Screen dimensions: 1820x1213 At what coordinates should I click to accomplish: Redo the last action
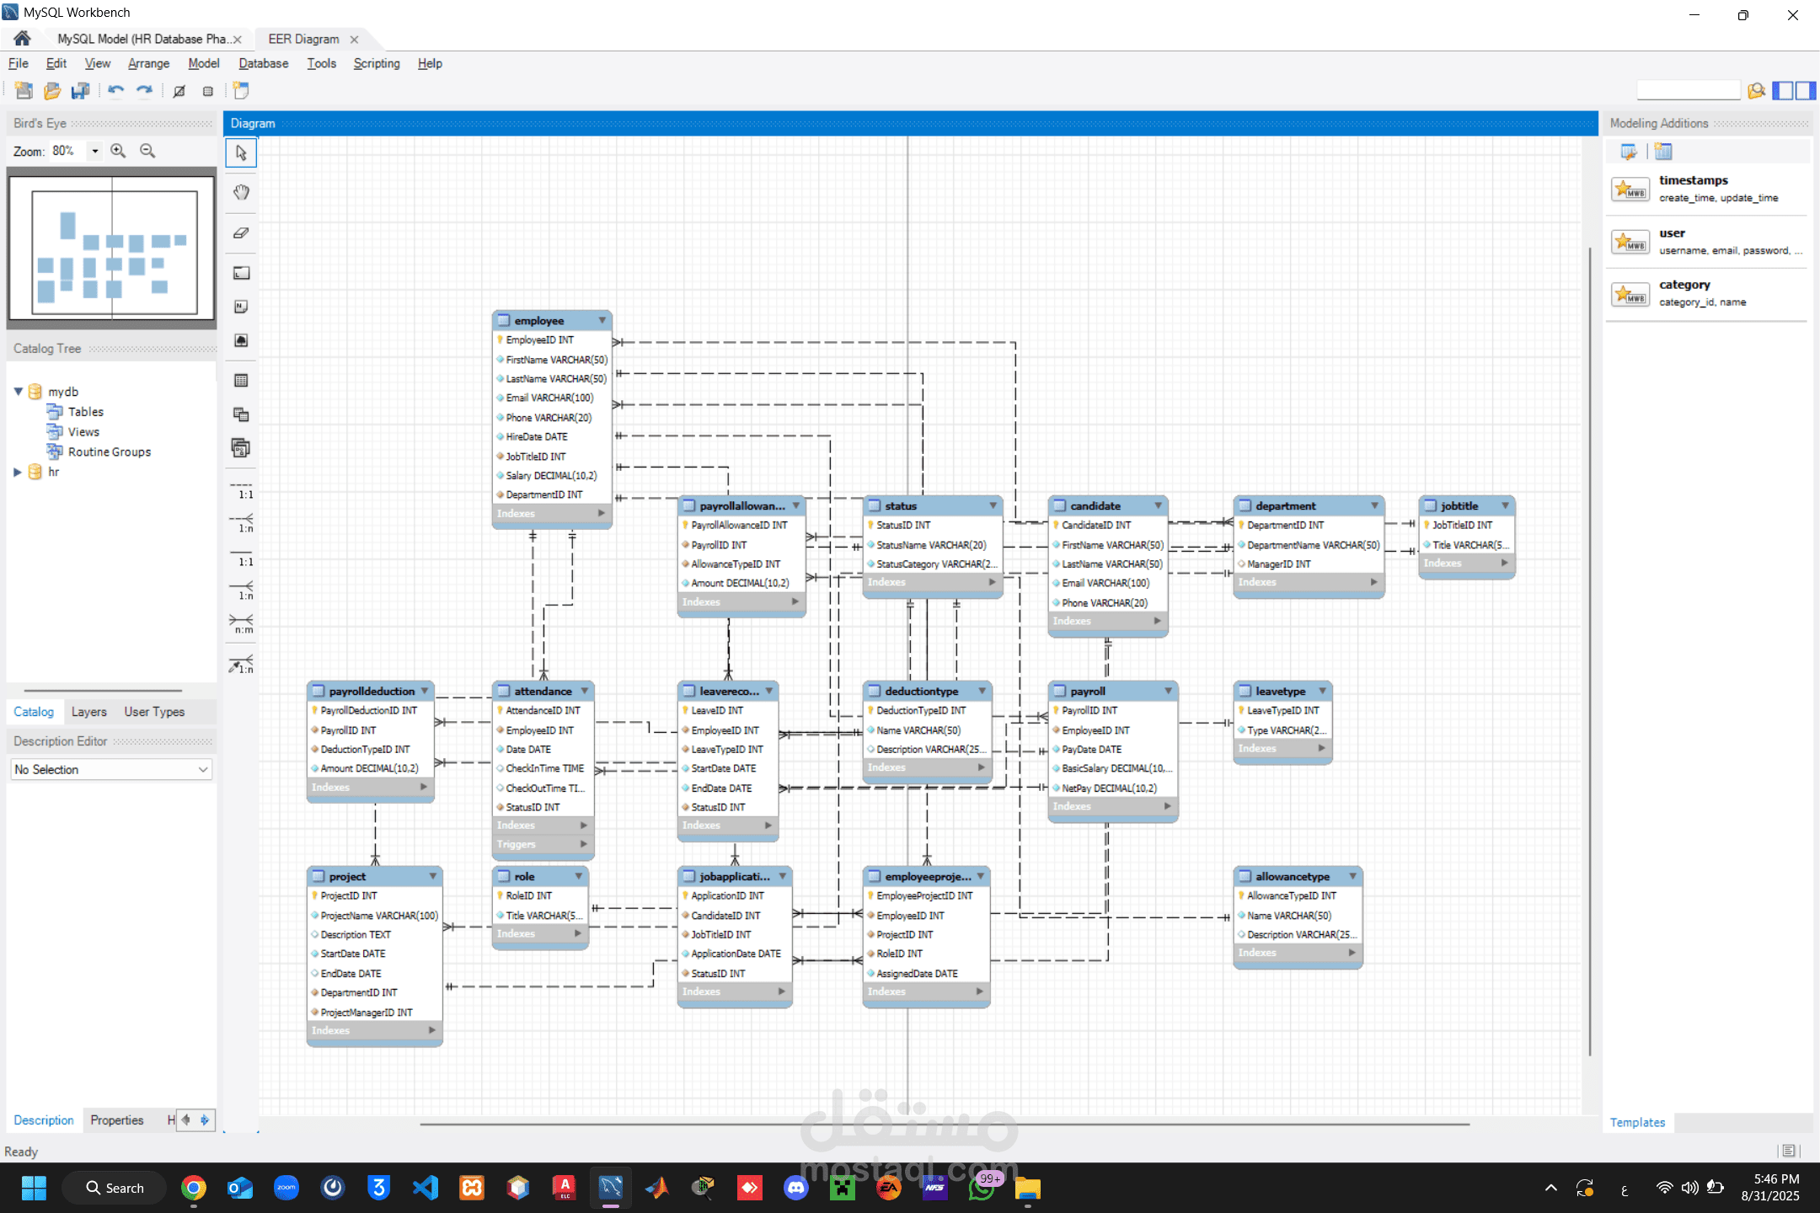(144, 90)
